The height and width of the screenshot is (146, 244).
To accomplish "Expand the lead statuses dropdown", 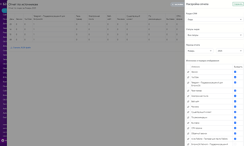I will pyautogui.click(x=215, y=35).
